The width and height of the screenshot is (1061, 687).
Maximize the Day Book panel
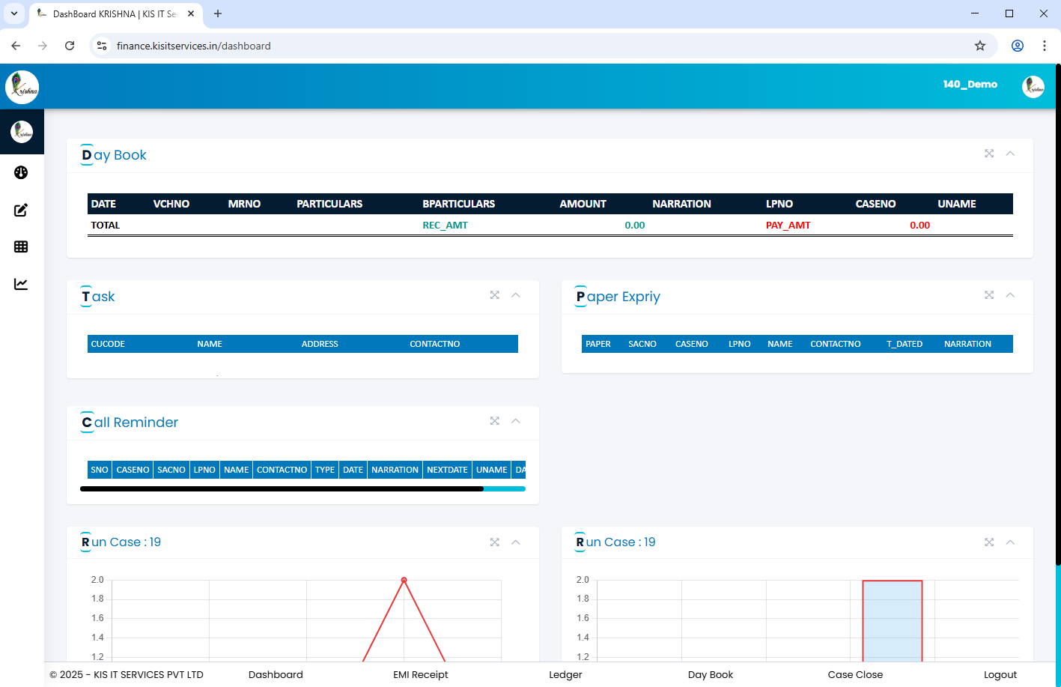[x=989, y=154]
